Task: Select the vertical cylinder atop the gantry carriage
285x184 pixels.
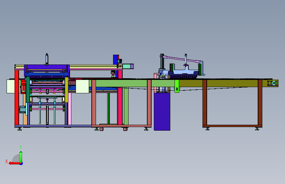Action: [x=47, y=59]
